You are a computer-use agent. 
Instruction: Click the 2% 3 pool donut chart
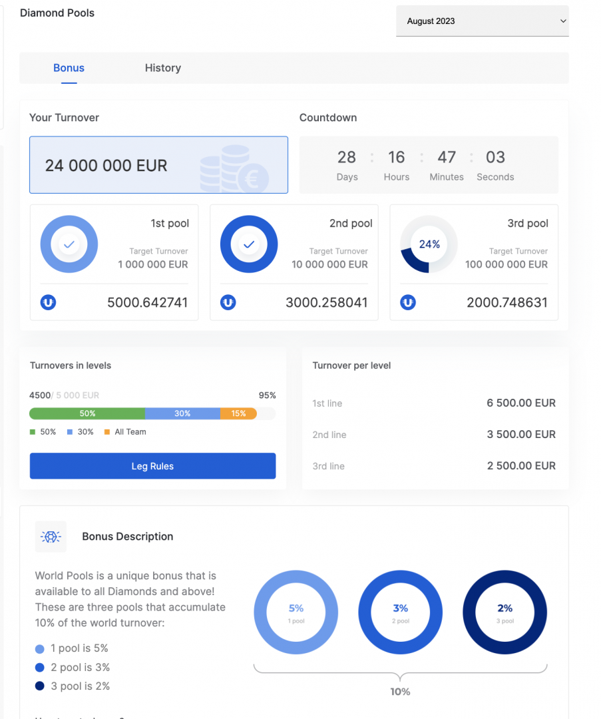point(504,612)
